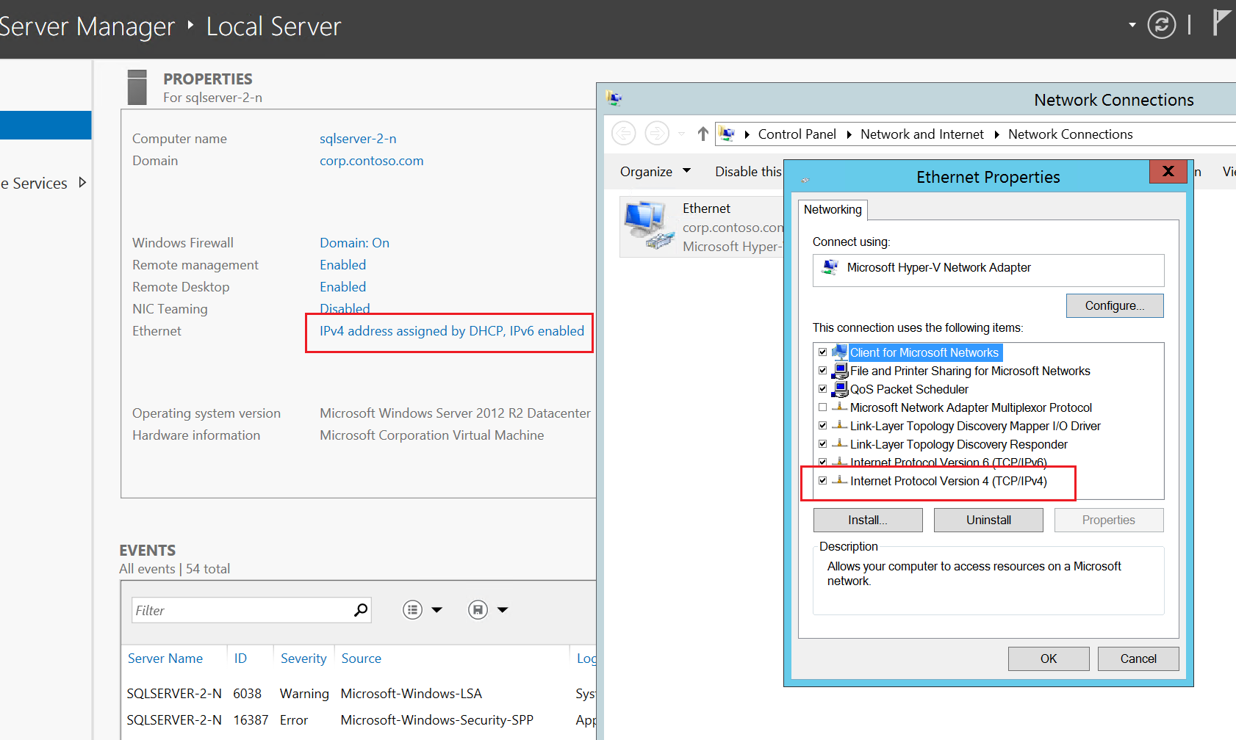Open the Organize dropdown menu
Viewport: 1236px width, 740px height.
(655, 172)
